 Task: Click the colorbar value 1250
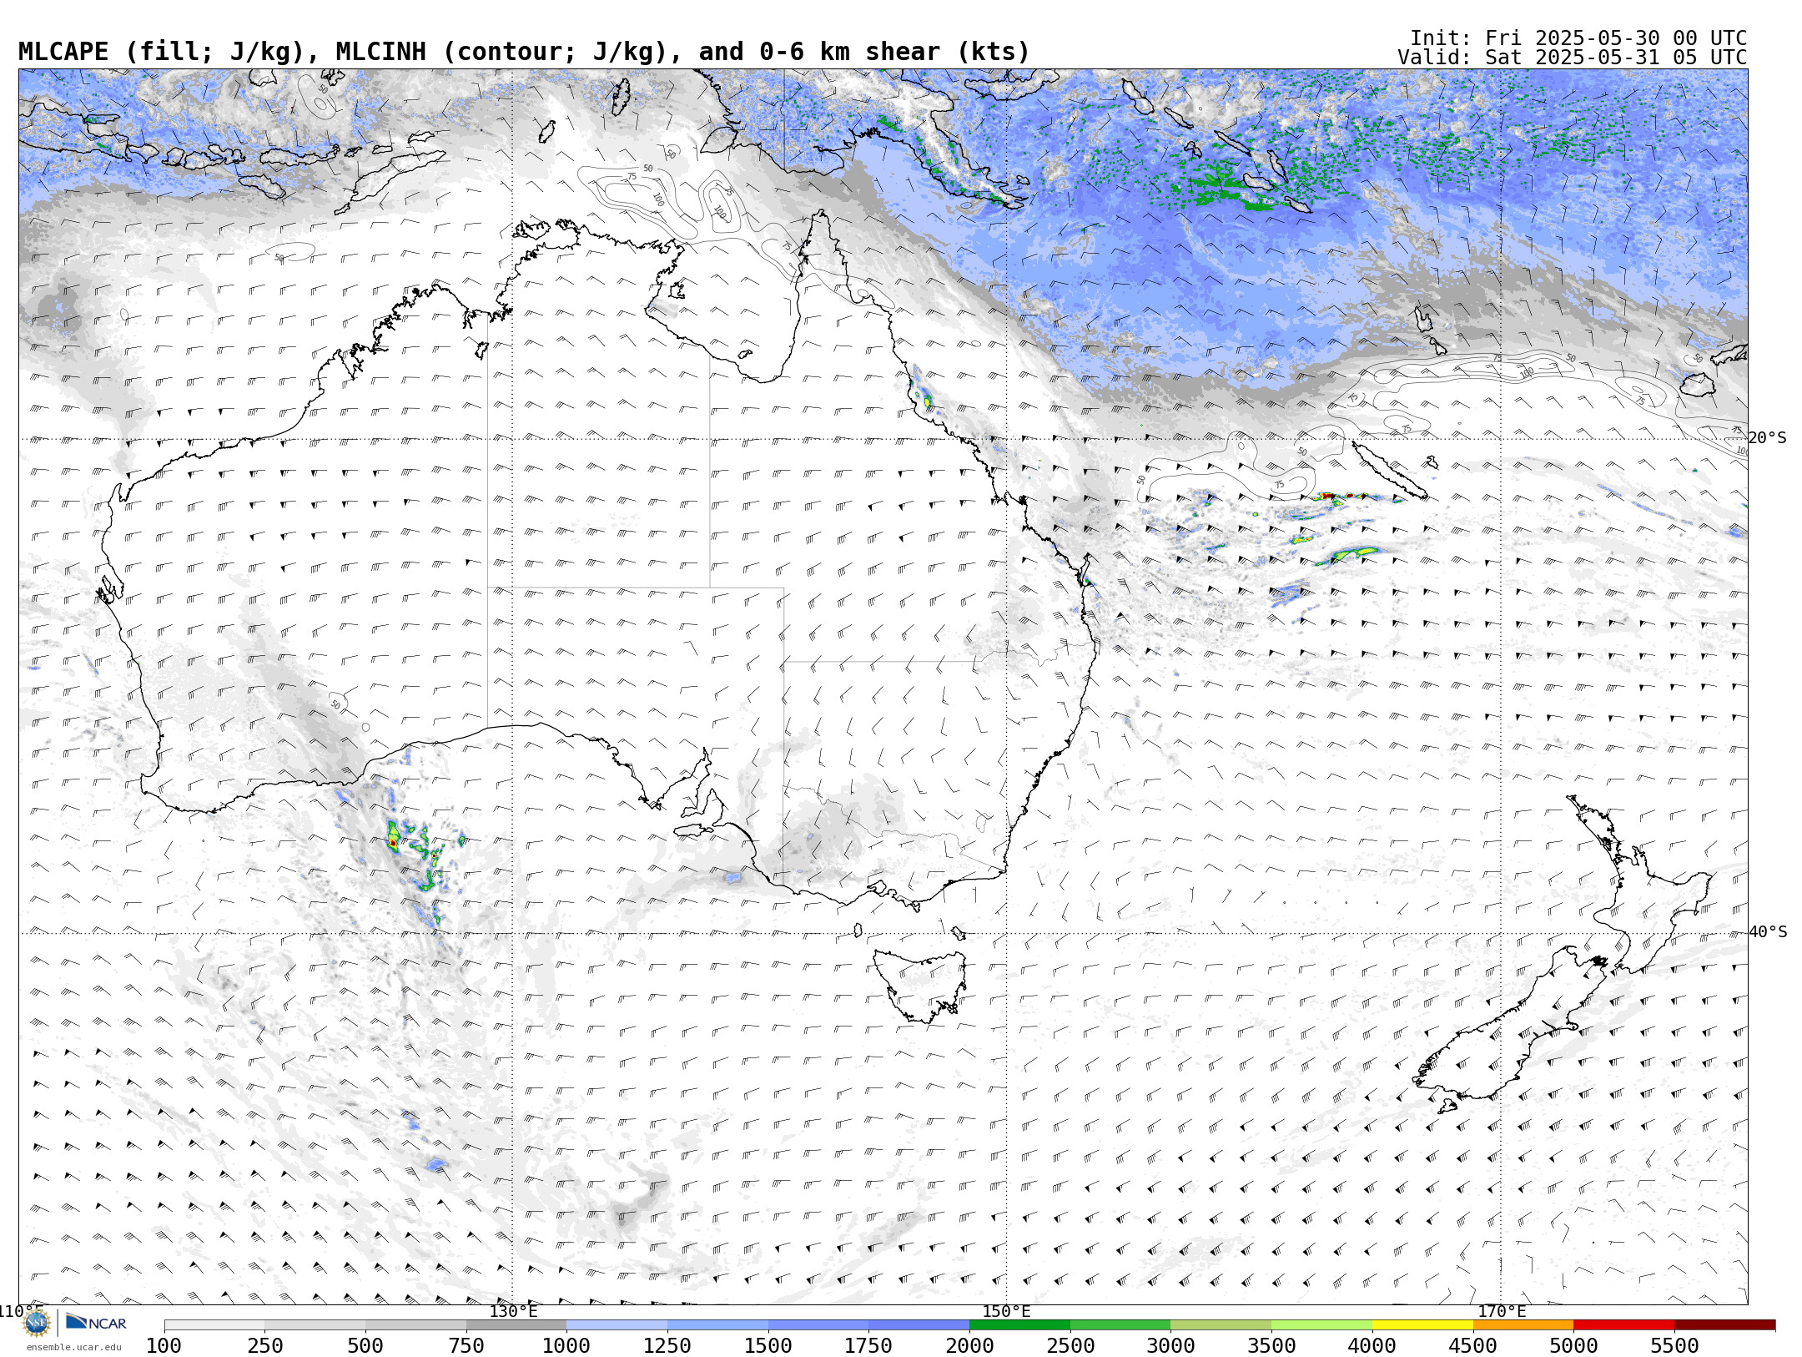click(x=667, y=1345)
